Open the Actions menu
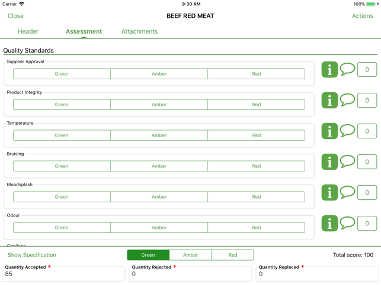 (x=362, y=16)
